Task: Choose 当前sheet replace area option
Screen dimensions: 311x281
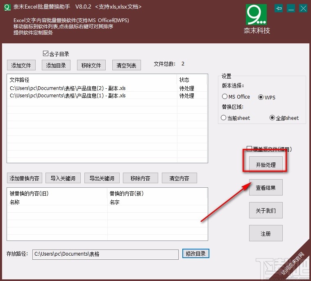Action: coord(223,118)
